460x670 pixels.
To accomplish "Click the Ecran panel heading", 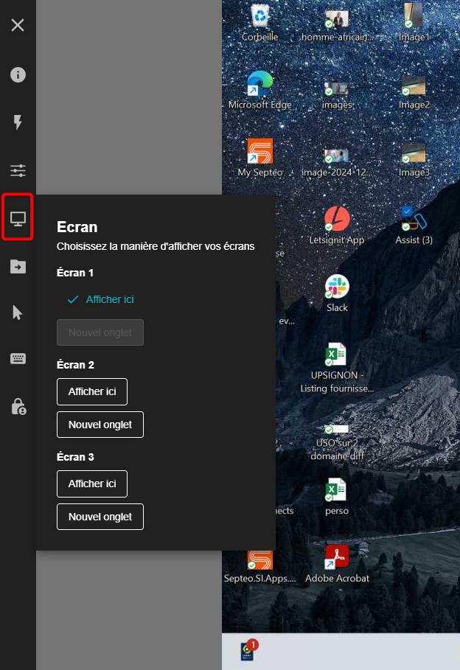I will tap(77, 227).
